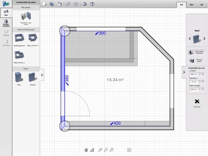Image resolution: width=208 pixels, height=156 pixels.
Task: Pick the Pièce forme T room shape
Action: coord(33,40)
